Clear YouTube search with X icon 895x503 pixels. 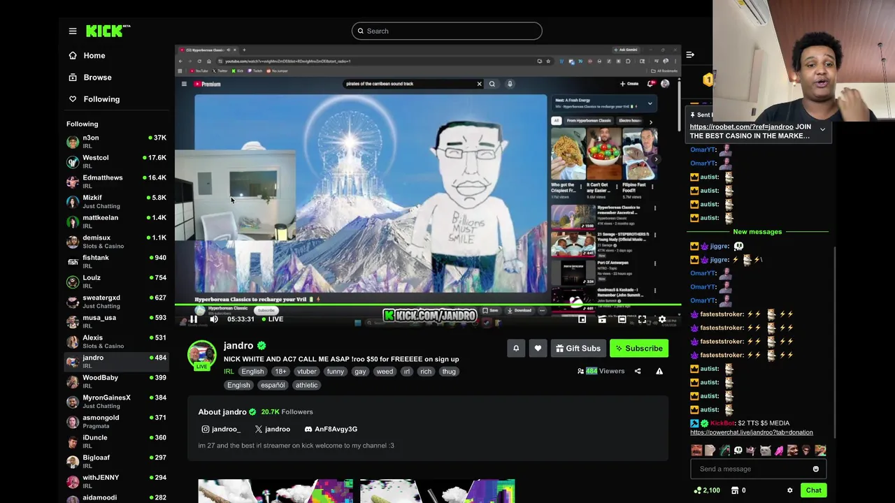(479, 84)
